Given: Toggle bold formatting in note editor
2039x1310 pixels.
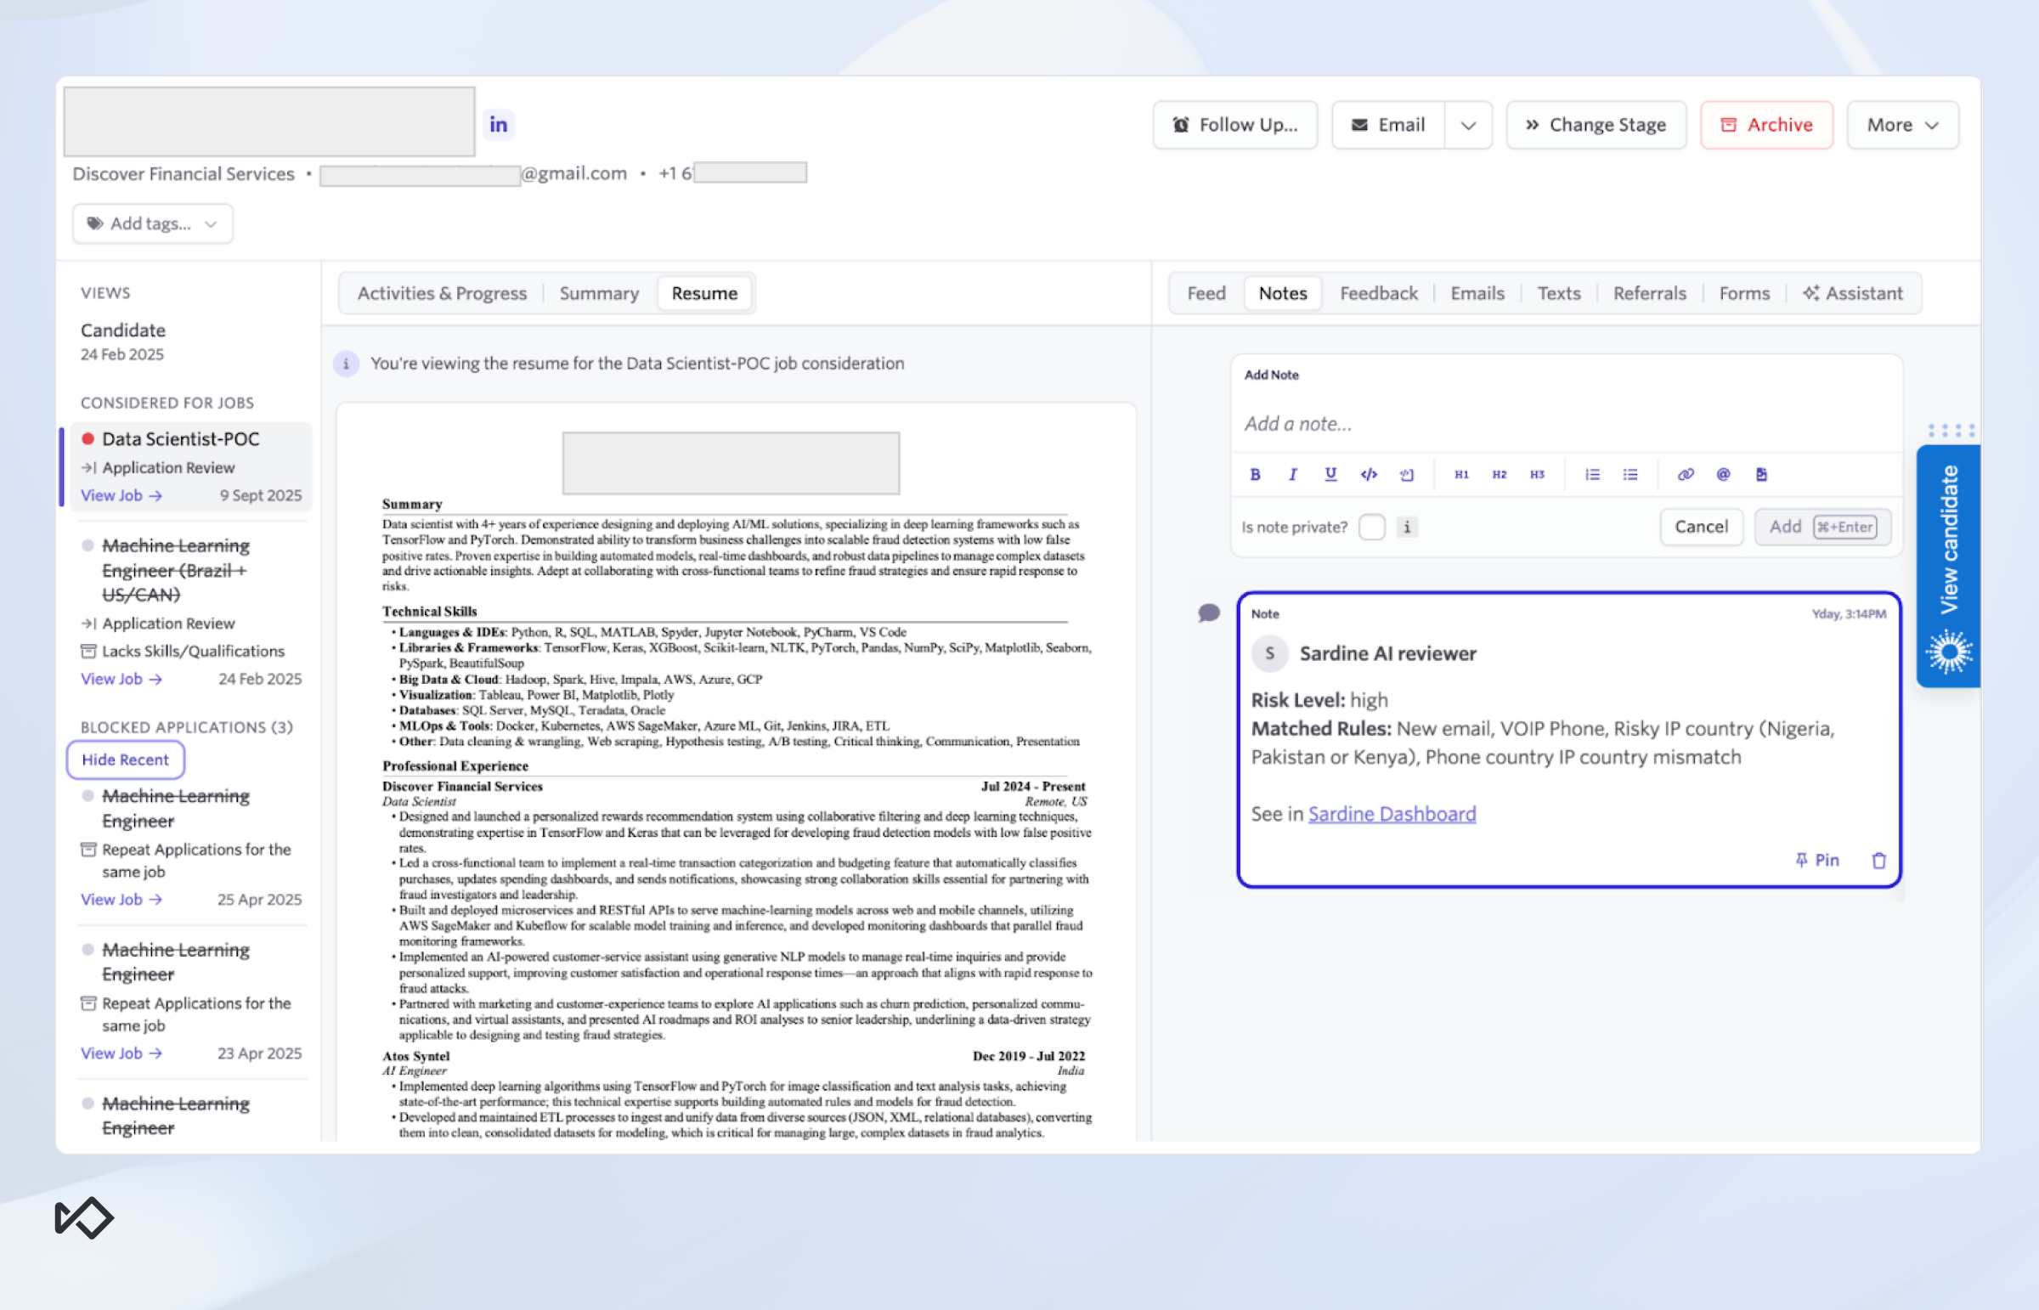Looking at the screenshot, I should [1255, 475].
